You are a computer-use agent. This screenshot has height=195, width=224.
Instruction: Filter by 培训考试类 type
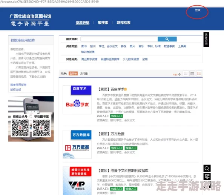(x=88, y=52)
